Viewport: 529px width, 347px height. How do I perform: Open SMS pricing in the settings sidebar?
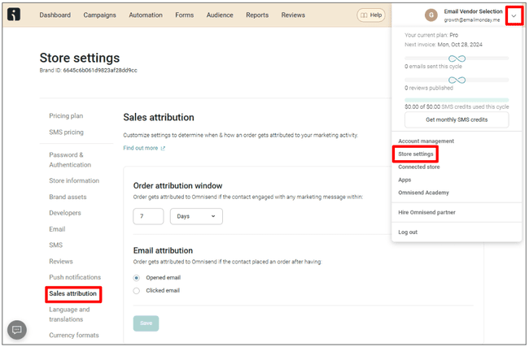pyautogui.click(x=66, y=132)
